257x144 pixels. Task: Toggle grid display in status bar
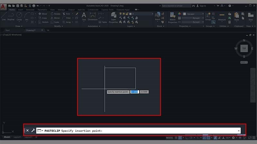pyautogui.click(x=176, y=138)
